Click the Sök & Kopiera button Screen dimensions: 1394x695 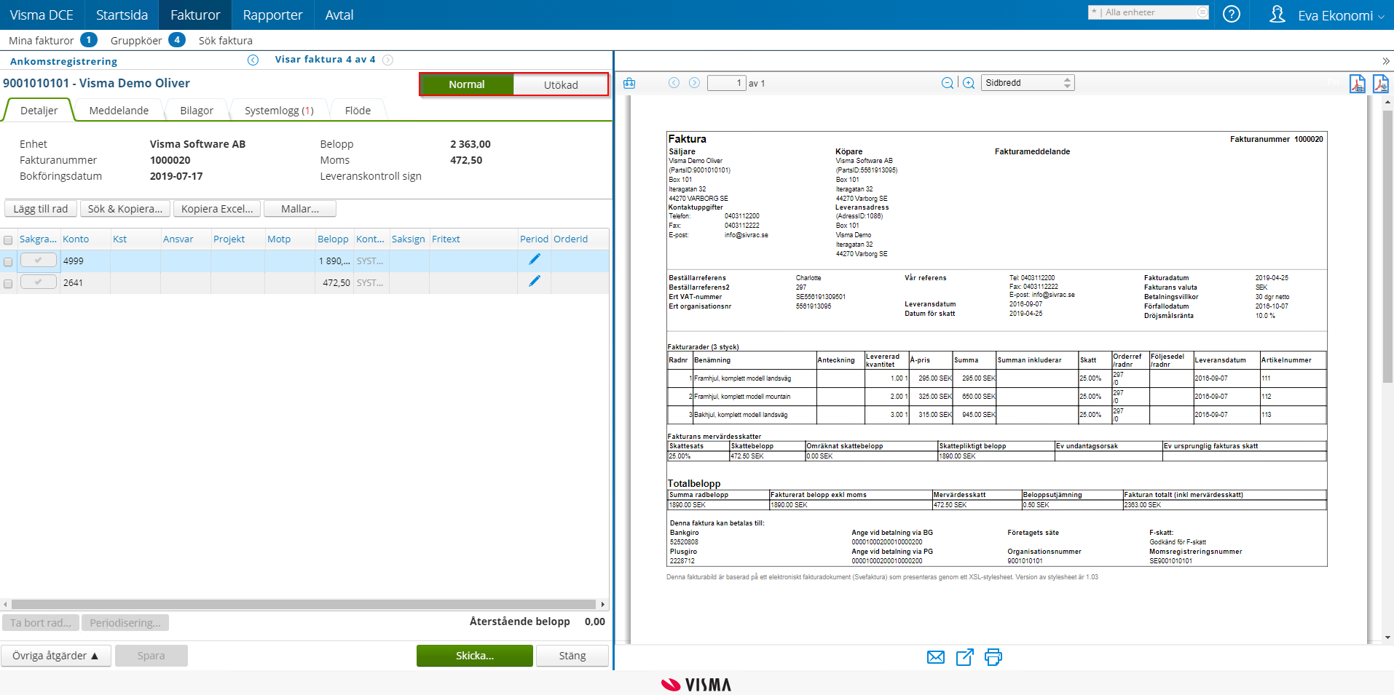tap(125, 208)
